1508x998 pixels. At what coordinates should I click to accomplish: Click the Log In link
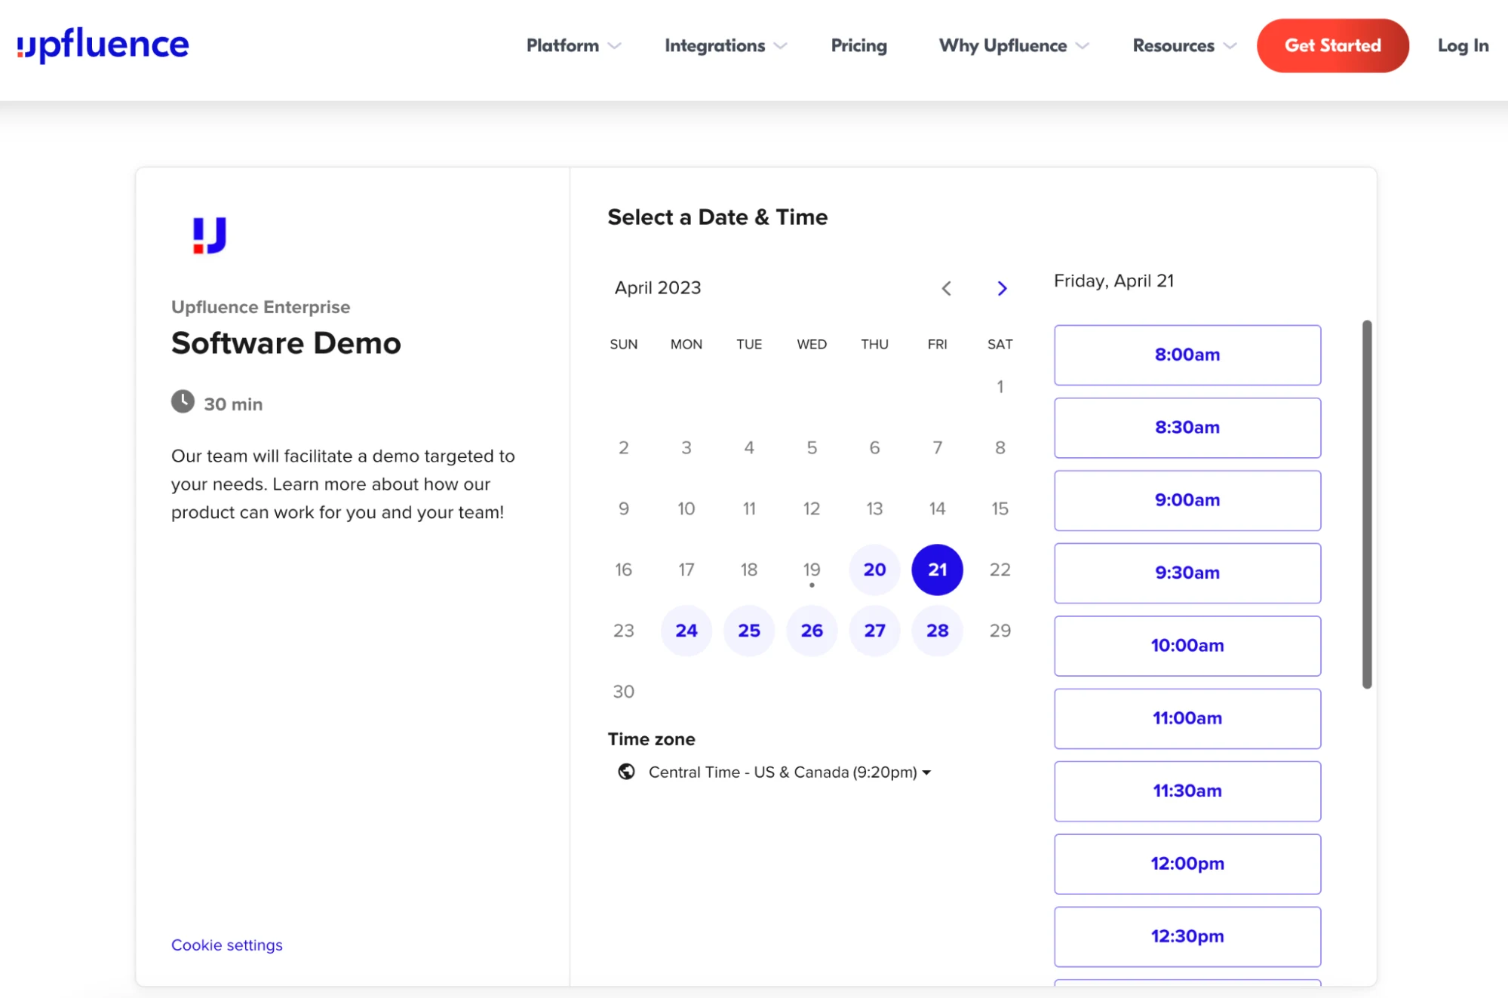(1462, 46)
